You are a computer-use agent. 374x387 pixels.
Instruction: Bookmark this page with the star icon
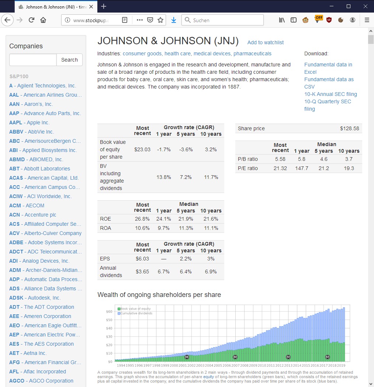[x=160, y=20]
